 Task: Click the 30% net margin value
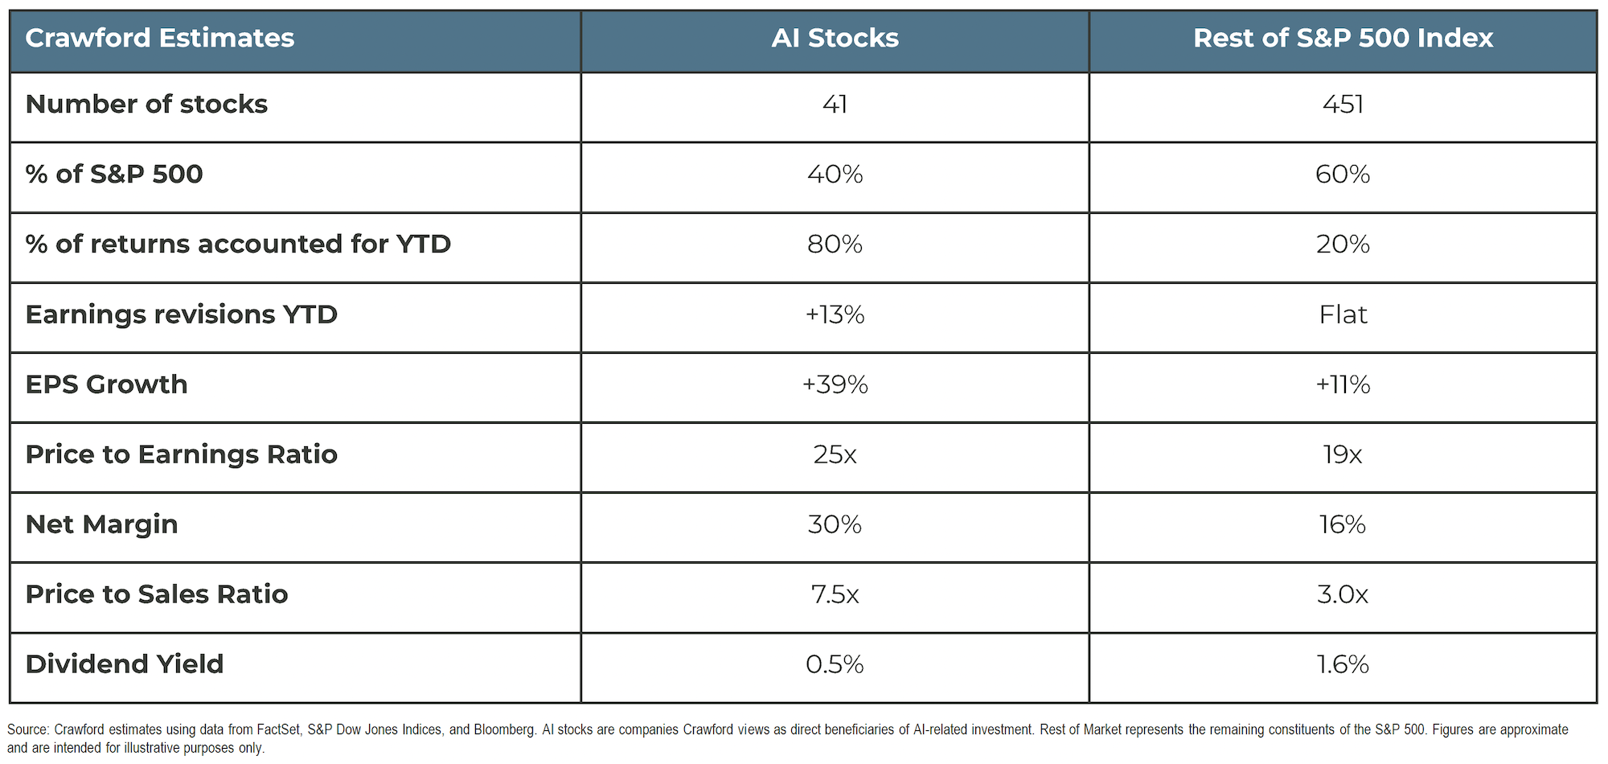click(835, 524)
